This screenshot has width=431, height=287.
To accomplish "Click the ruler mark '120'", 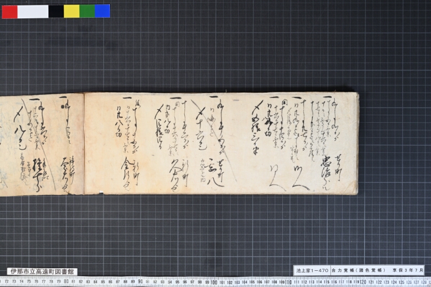I will click(x=363, y=282).
